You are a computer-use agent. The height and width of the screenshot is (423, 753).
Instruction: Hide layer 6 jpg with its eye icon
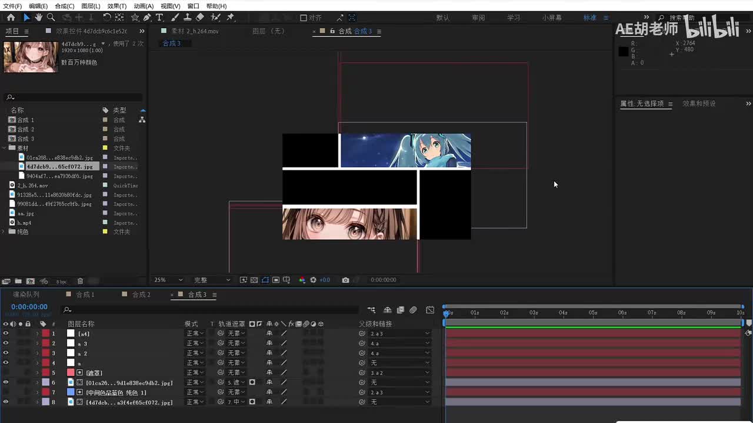point(6,382)
